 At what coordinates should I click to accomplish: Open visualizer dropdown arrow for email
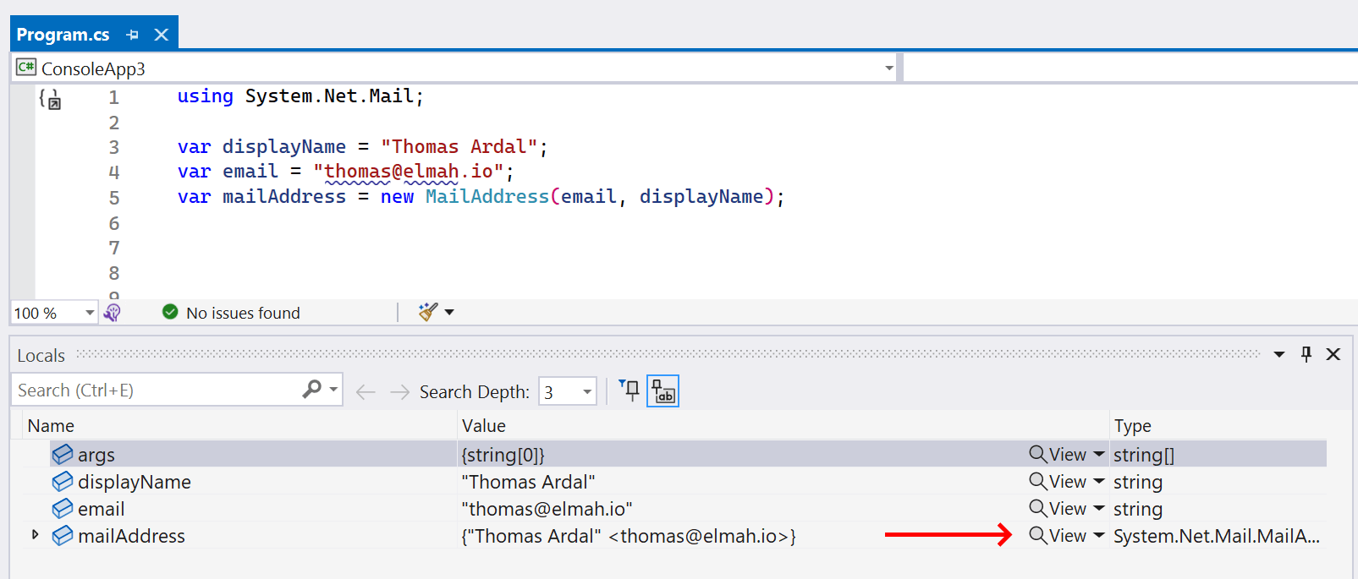pos(1099,508)
